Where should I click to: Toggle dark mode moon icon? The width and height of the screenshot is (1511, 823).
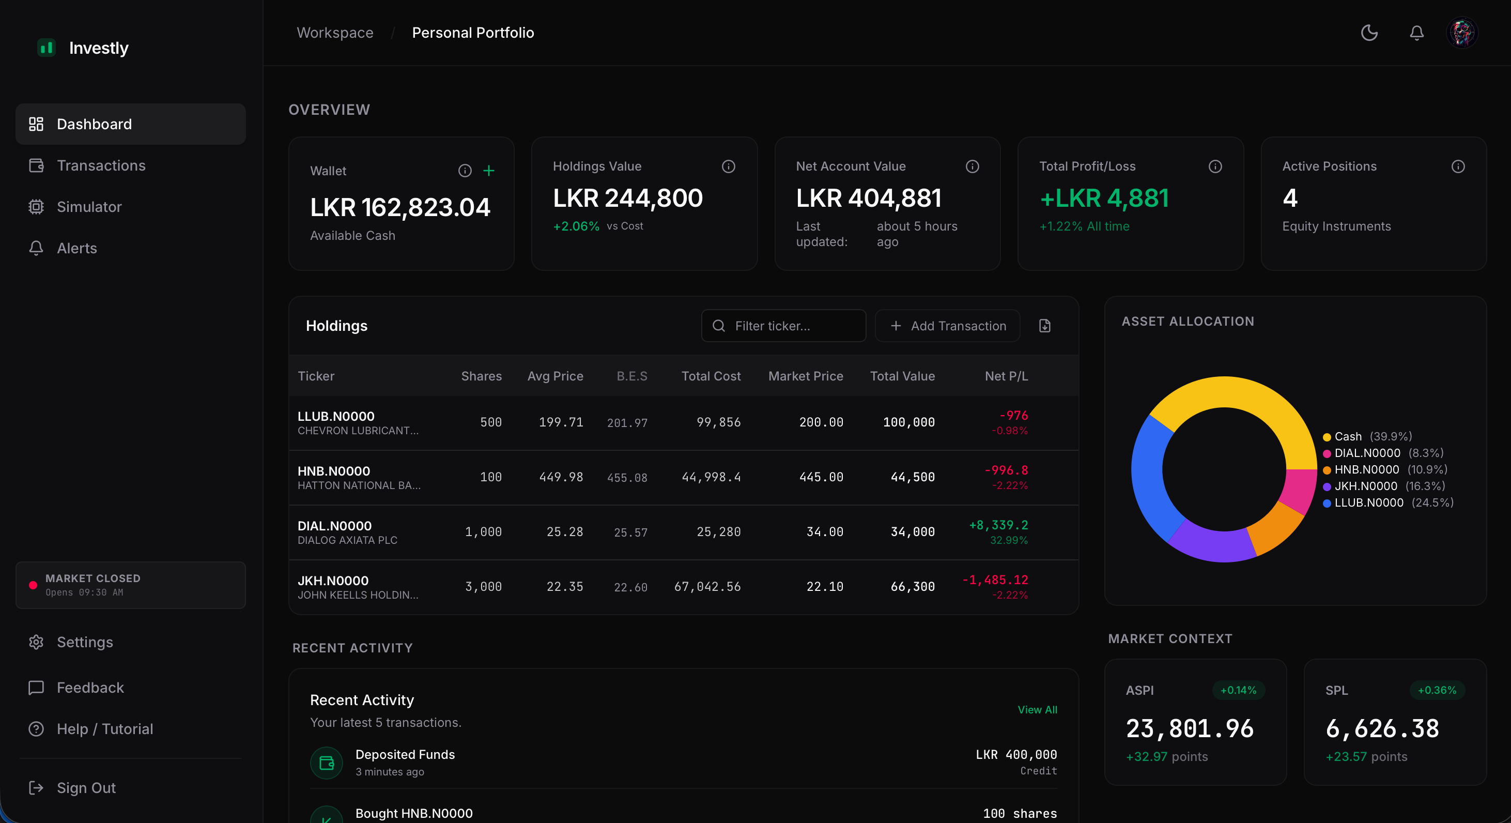point(1369,33)
